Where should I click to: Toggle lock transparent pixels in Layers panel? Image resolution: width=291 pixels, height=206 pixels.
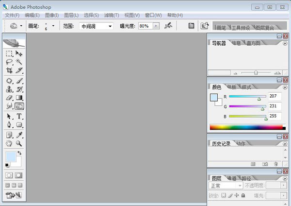pos(224,196)
